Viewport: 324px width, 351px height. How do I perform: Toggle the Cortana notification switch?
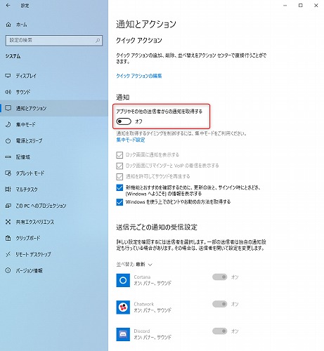coord(220,277)
